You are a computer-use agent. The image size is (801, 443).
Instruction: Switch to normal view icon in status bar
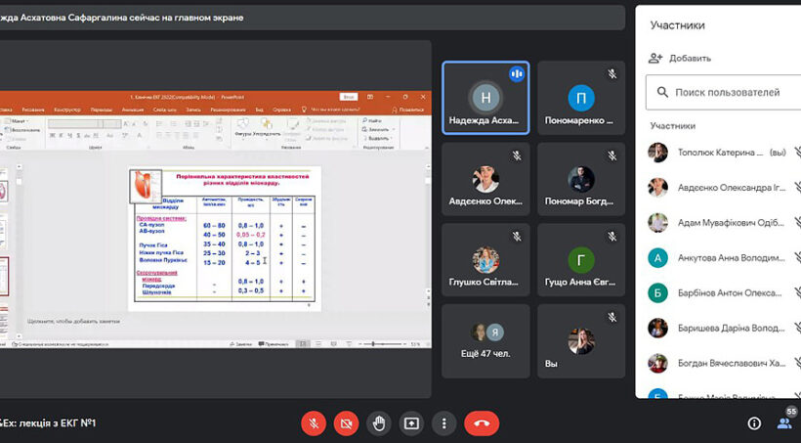click(x=303, y=344)
